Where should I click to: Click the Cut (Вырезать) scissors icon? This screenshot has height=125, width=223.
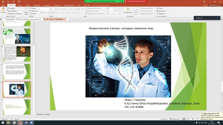coord(8,8)
